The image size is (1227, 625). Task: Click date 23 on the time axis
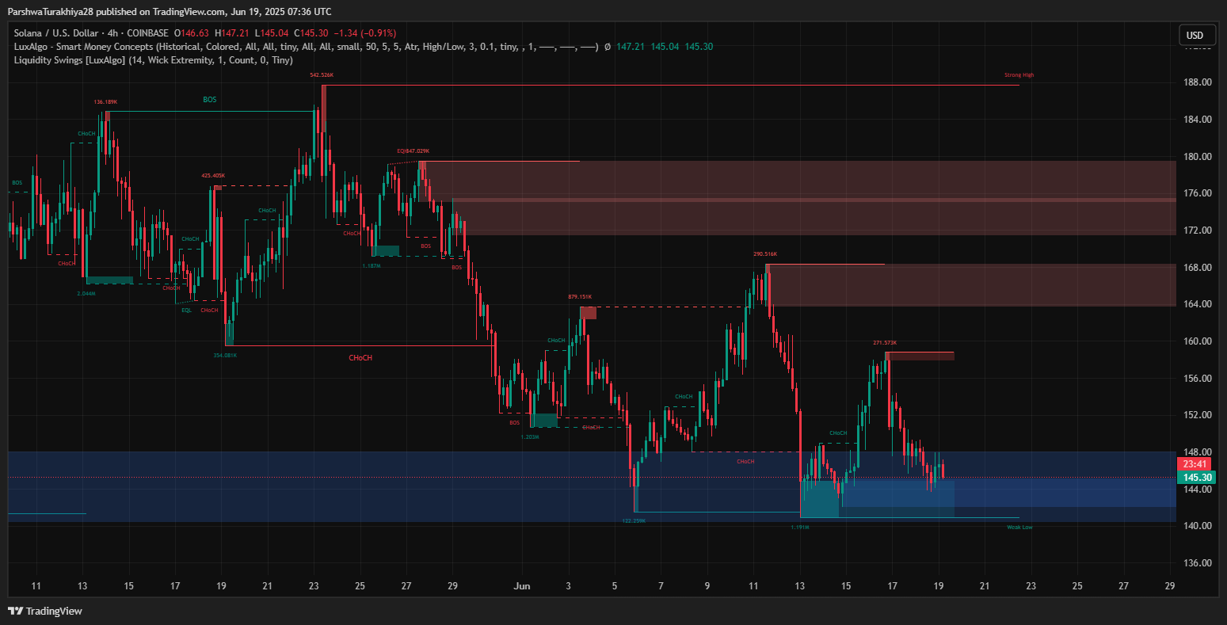point(314,586)
